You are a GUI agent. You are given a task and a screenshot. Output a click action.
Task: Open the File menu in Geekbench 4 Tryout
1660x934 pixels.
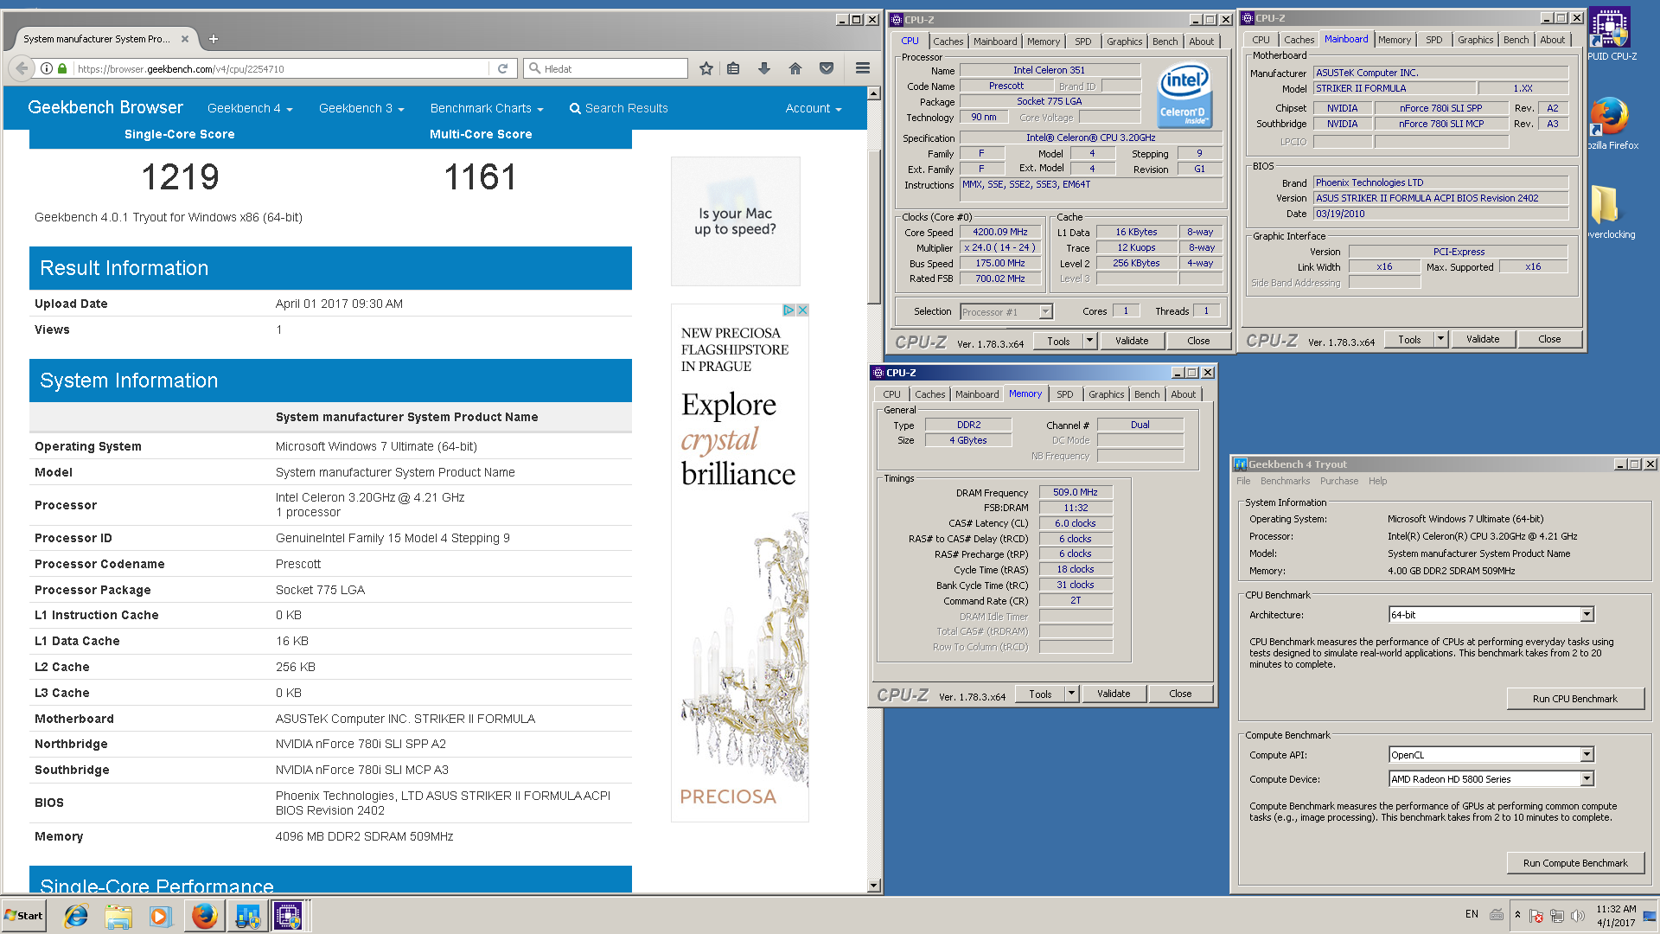1243,481
